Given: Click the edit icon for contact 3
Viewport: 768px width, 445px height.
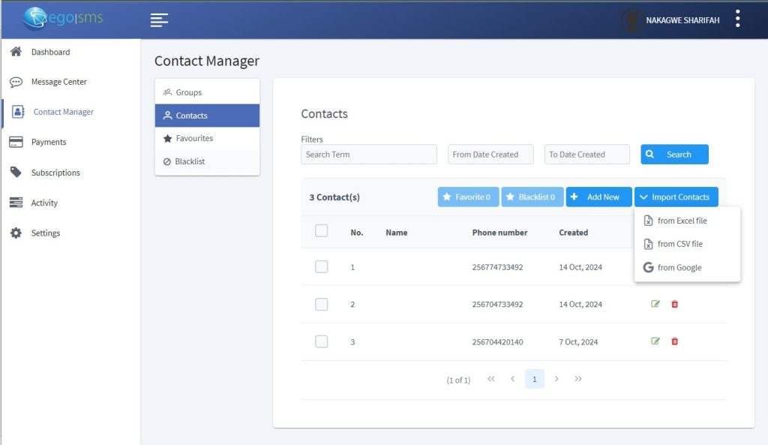Looking at the screenshot, I should tap(655, 341).
